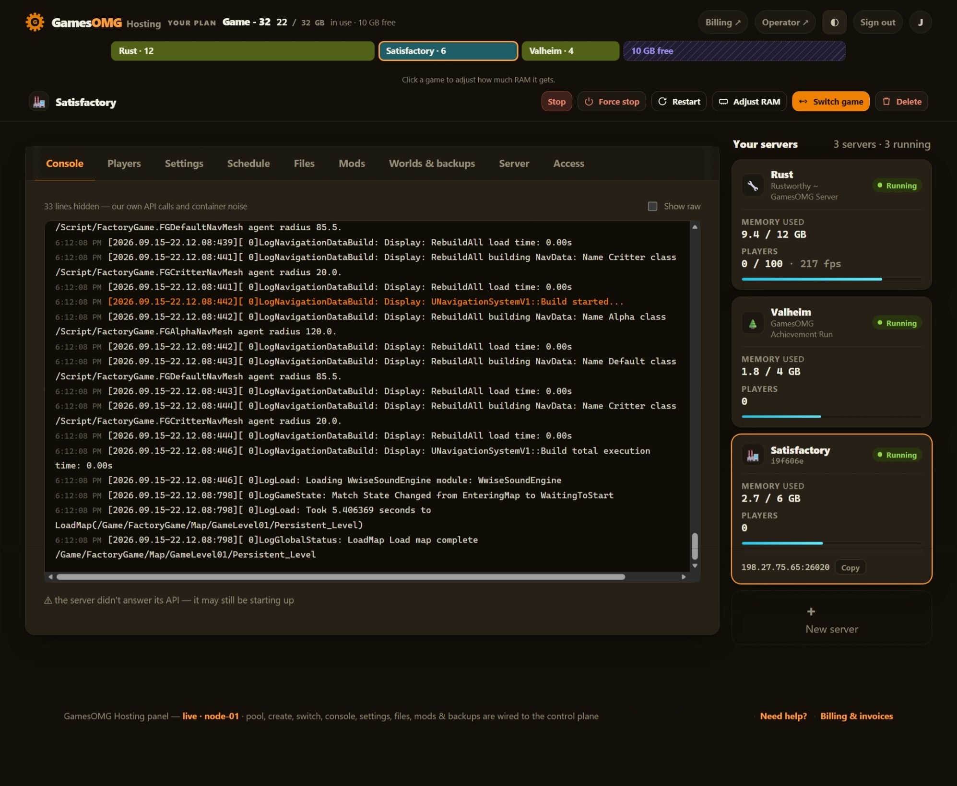Click the Switch game button
Screen dimensions: 957x786
[830, 102]
